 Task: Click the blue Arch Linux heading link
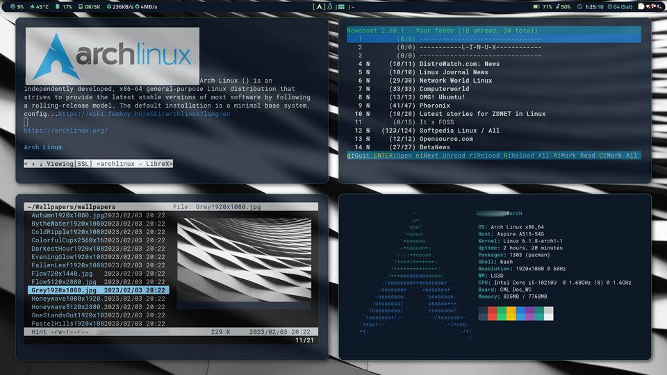coord(43,147)
